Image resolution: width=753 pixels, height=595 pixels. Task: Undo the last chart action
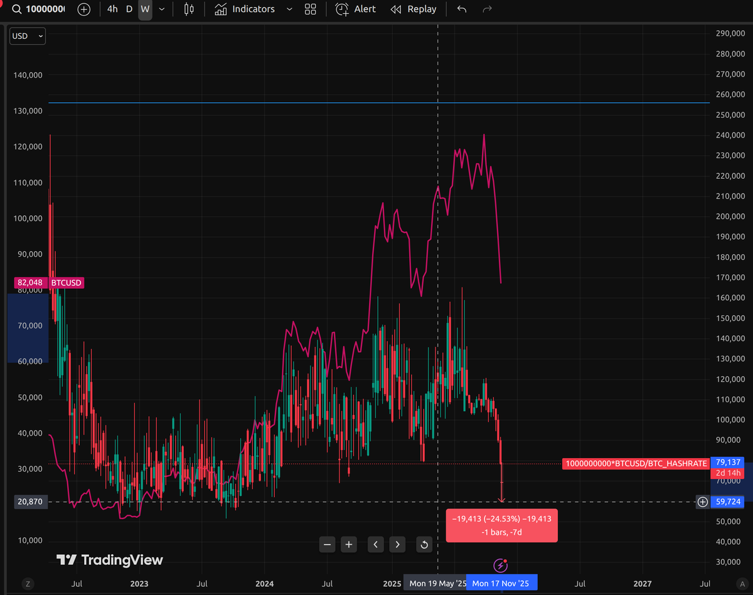coord(462,9)
